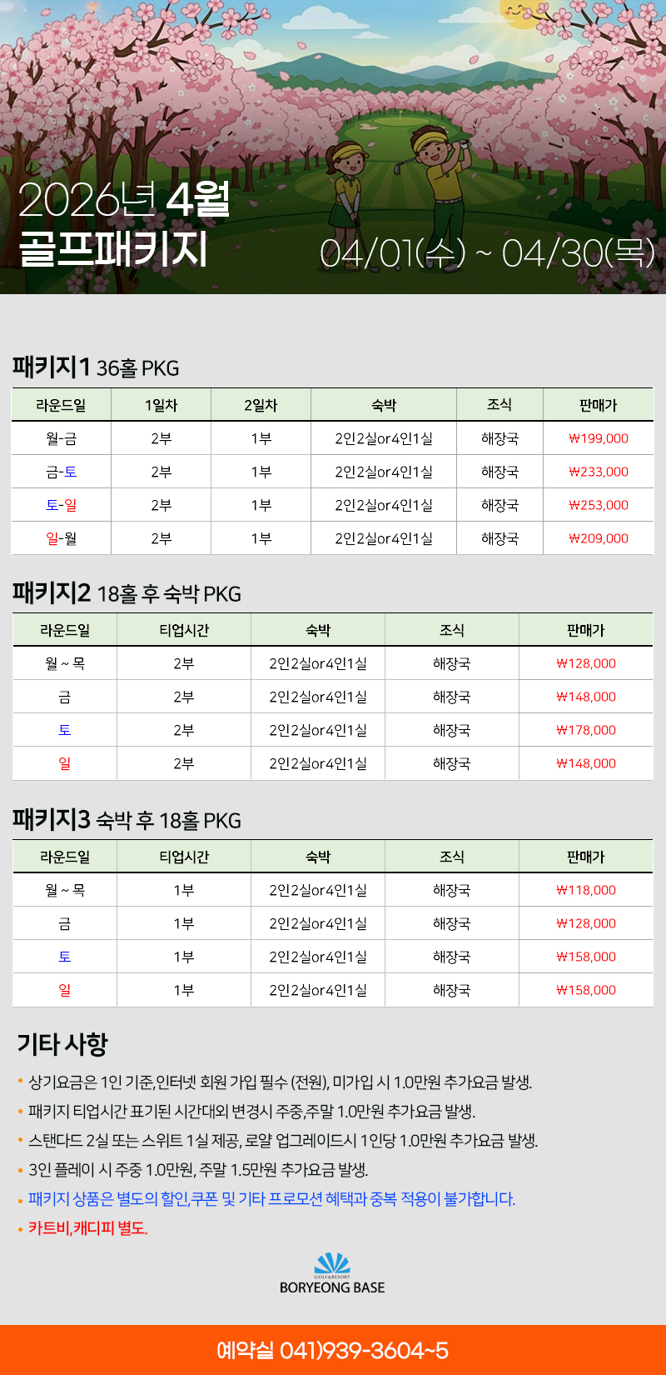Click the reservation phone number 041)939-3604~5
The width and height of the screenshot is (666, 1375).
pyautogui.click(x=332, y=1350)
